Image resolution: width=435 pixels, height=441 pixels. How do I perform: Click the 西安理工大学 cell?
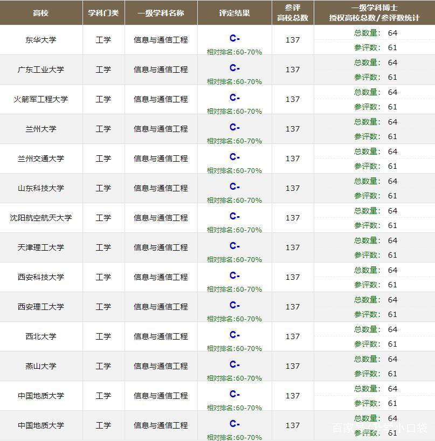[x=41, y=307]
